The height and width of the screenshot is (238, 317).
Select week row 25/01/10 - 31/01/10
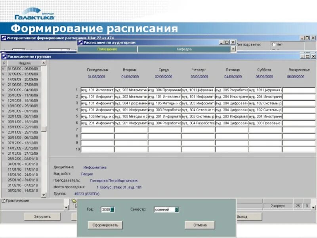click(23, 180)
